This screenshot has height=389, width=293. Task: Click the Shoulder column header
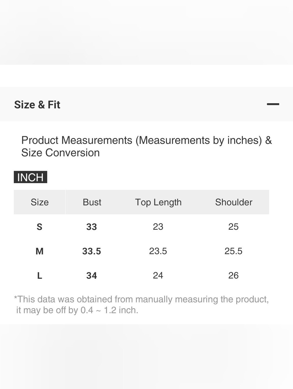click(234, 202)
